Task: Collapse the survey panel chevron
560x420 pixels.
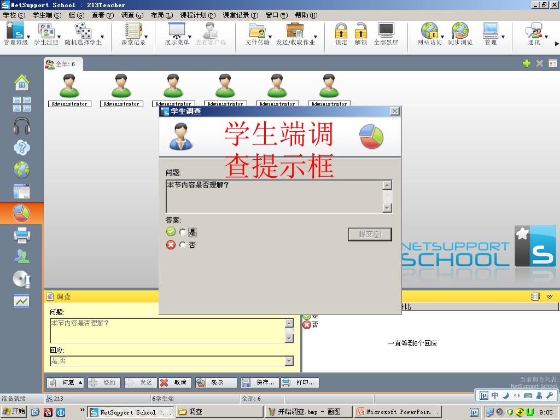Action: [x=550, y=296]
